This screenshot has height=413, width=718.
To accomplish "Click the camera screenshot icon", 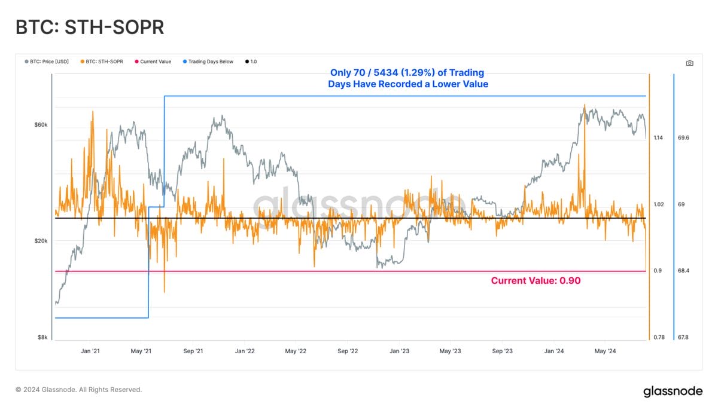I will click(689, 62).
